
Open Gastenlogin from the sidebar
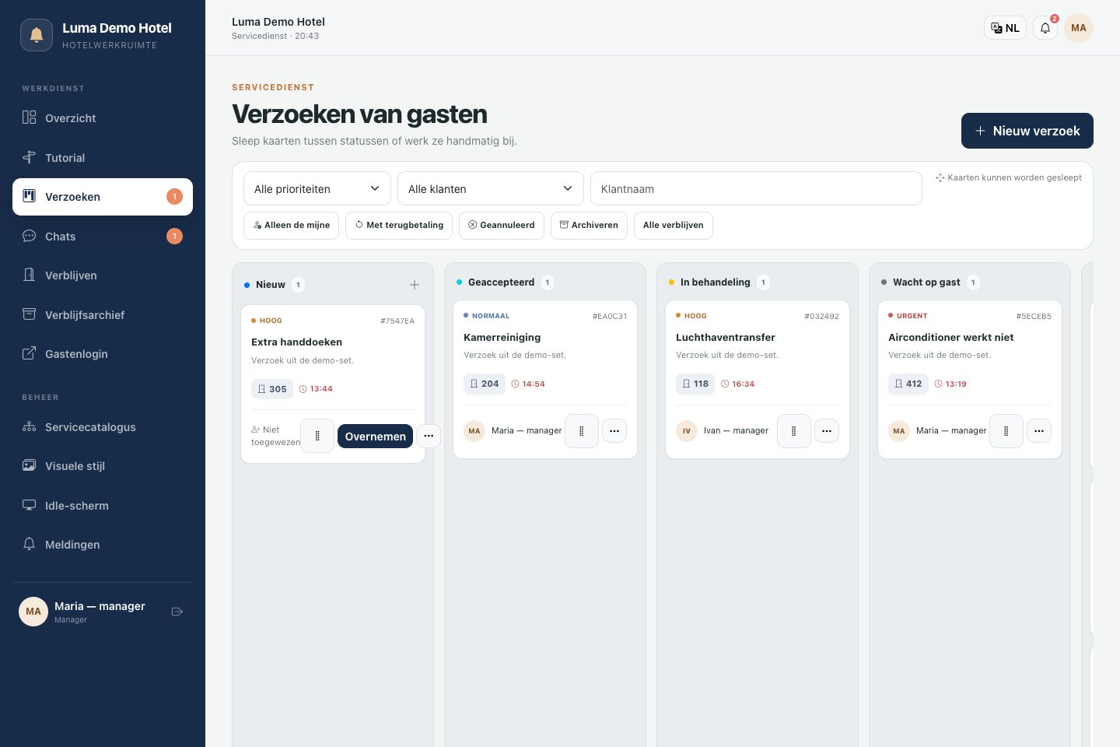tap(103, 354)
